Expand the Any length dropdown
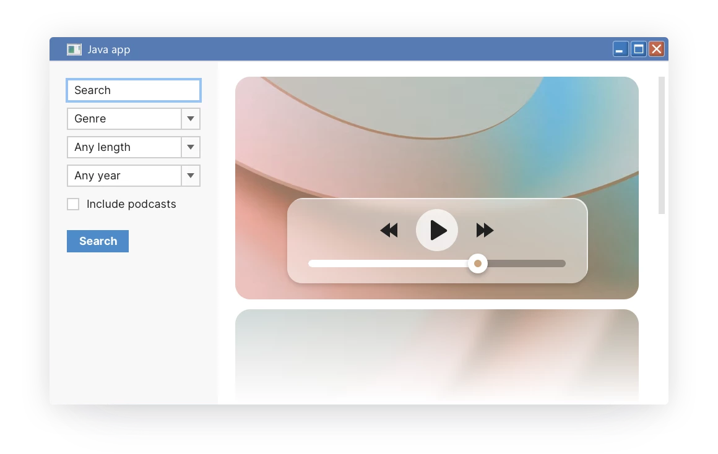This screenshot has height=454, width=718. [191, 147]
